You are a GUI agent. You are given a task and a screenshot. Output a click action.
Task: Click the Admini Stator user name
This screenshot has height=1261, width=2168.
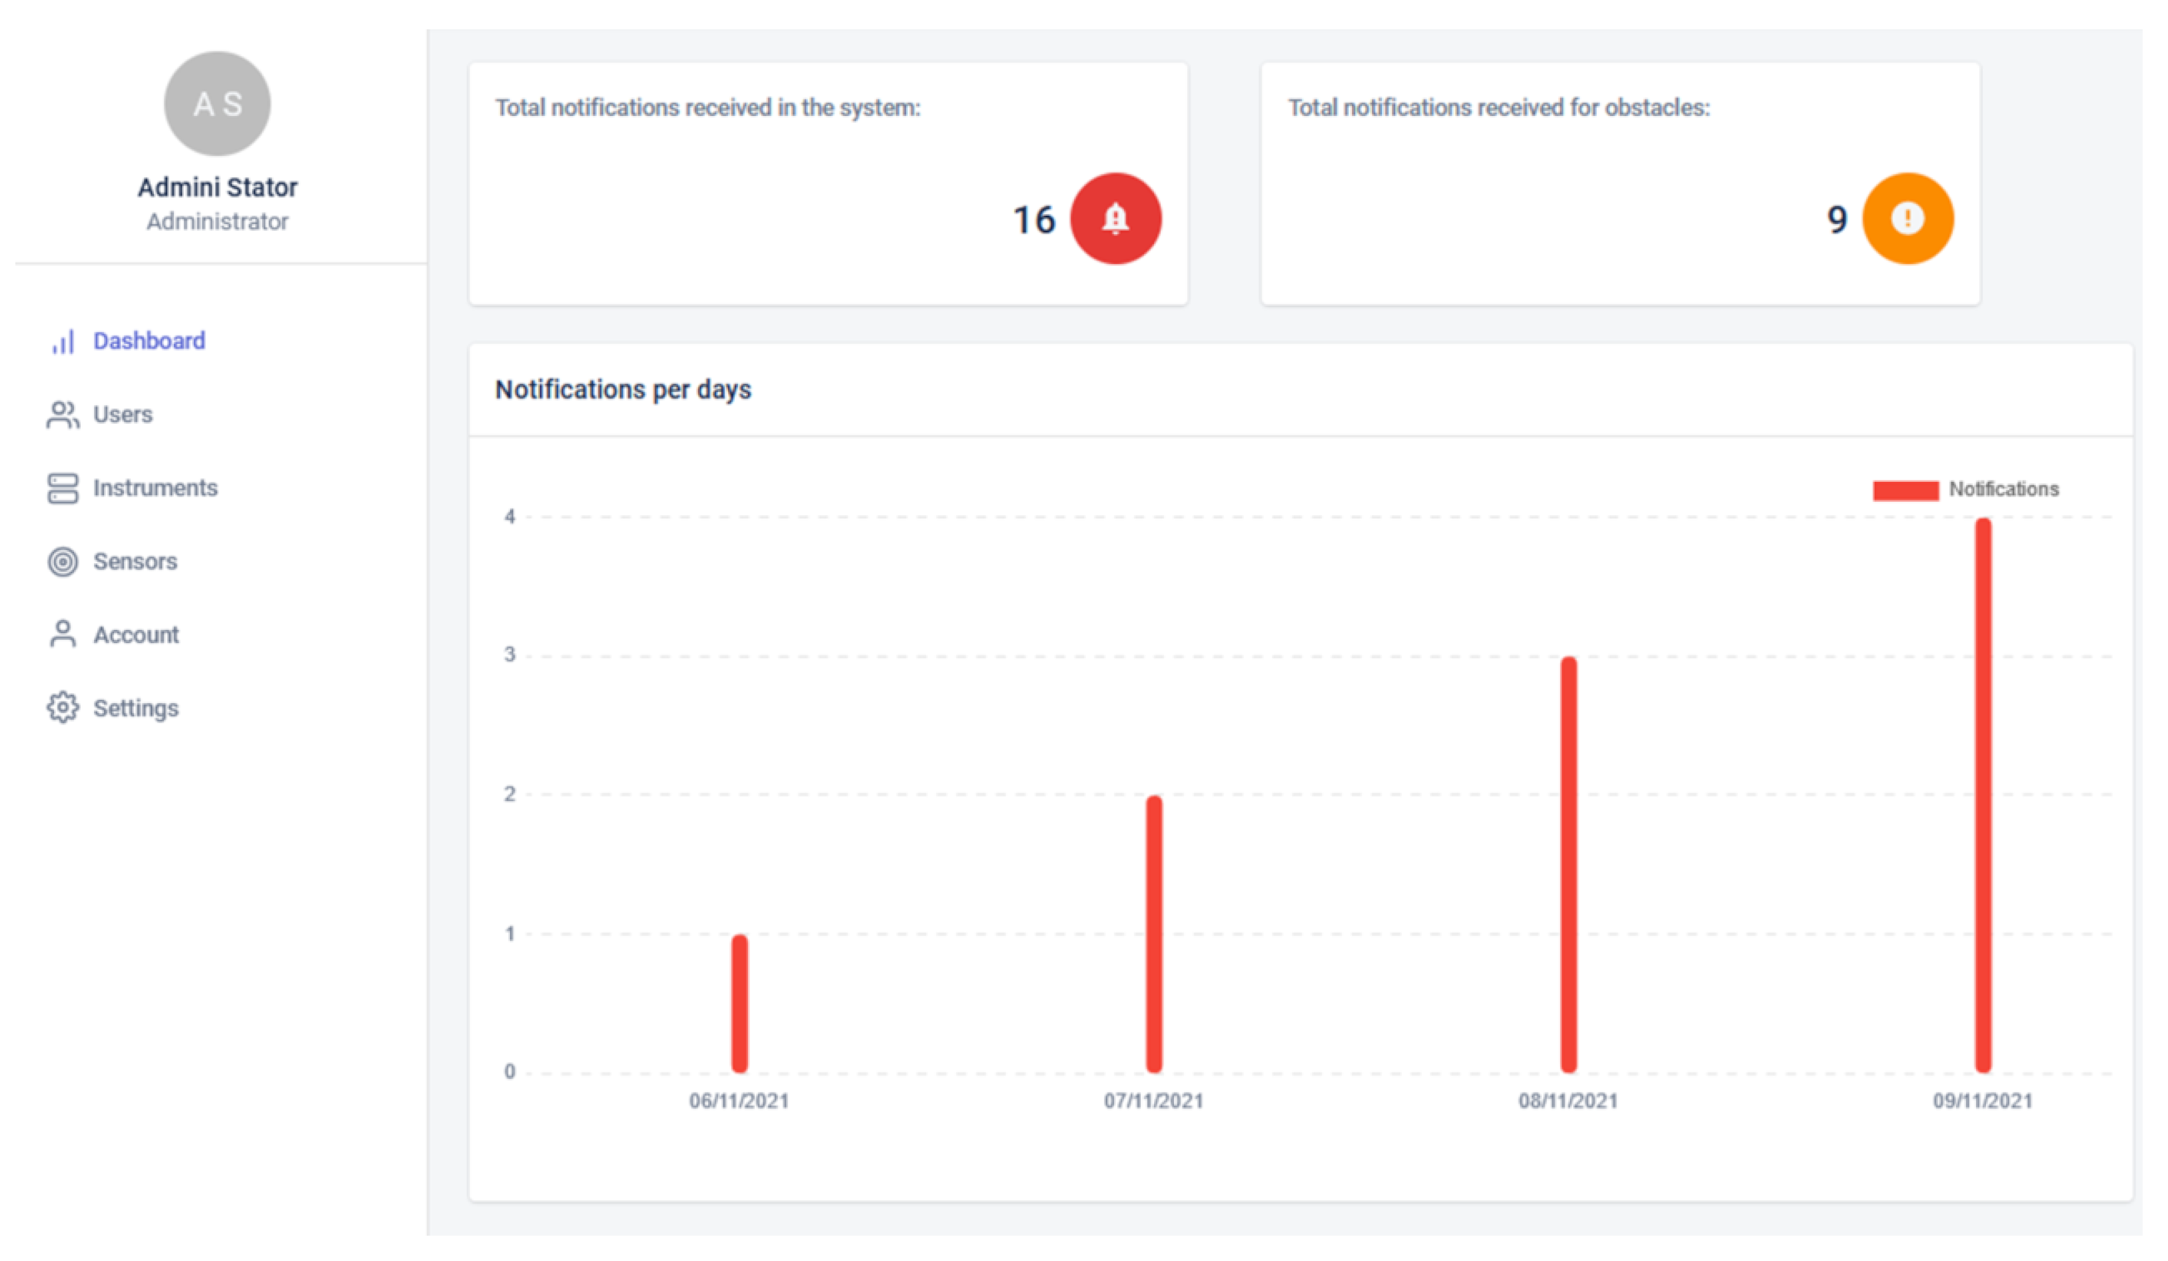217,187
